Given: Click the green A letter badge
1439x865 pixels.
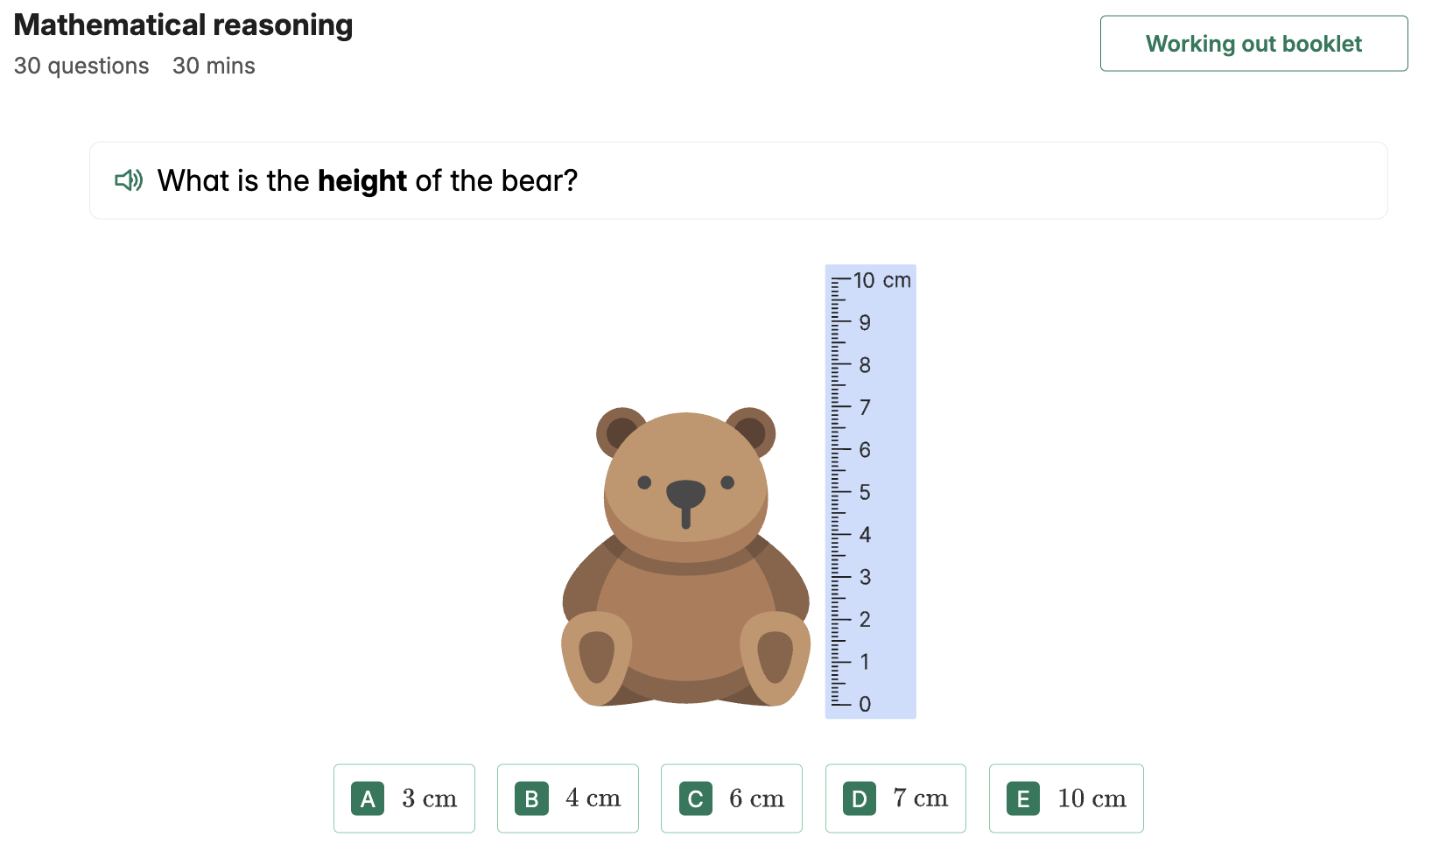Looking at the screenshot, I should click(x=368, y=798).
